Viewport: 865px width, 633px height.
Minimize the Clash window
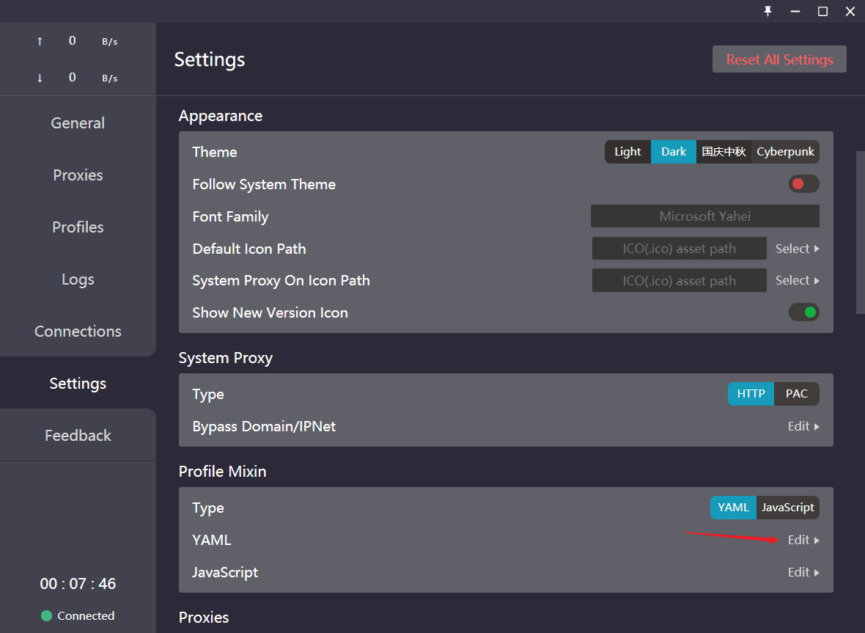tap(795, 11)
